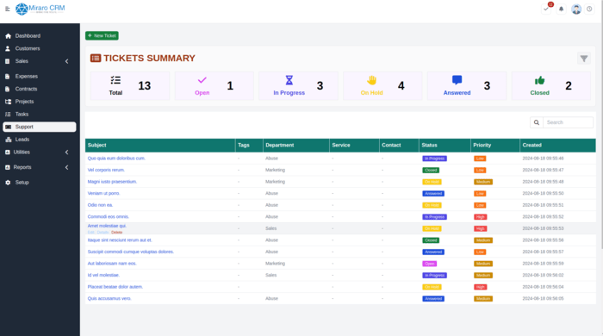Click On Hold badge for 'Odio non ea.'
This screenshot has height=336, width=603.
pos(432,205)
